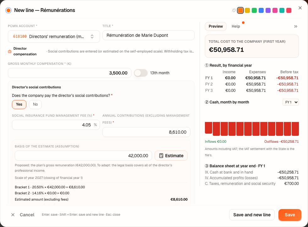308x227 pixels.
Task: Click the Estimate button
Action: pos(171,156)
